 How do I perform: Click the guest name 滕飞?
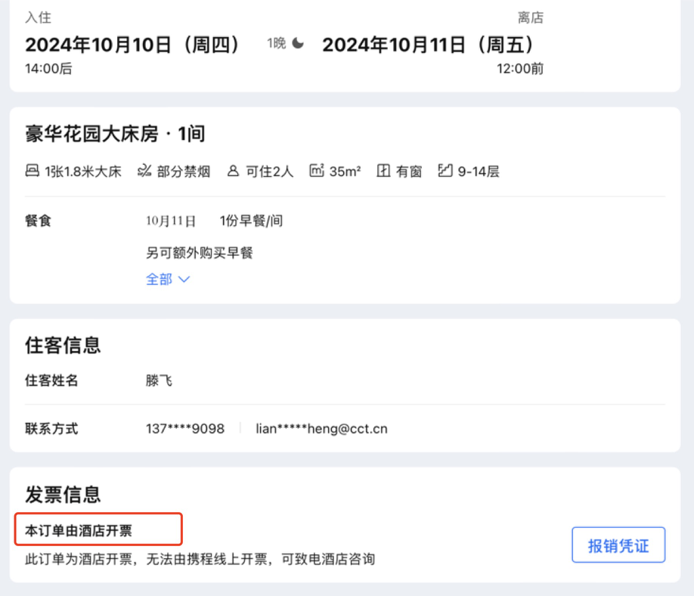click(159, 380)
